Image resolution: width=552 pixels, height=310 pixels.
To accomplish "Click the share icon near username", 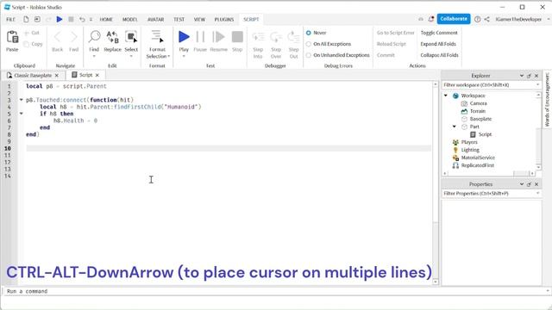I will 486,19.
